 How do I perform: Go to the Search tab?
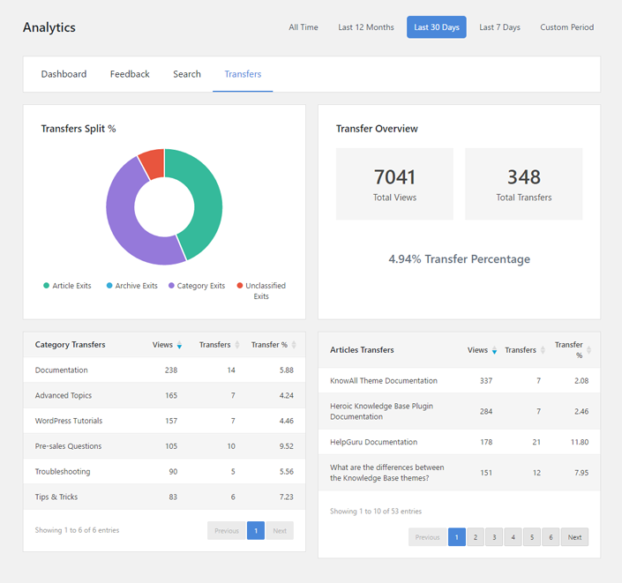pos(187,74)
